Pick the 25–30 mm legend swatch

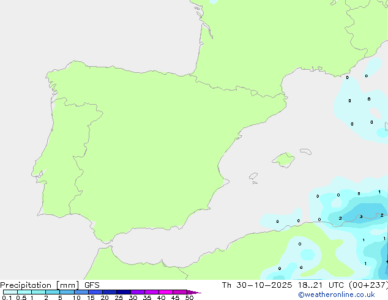pos(123,292)
